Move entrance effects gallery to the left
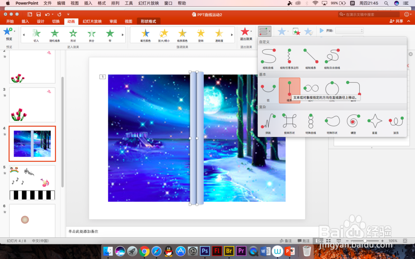This screenshot has width=415, height=259. point(24,35)
